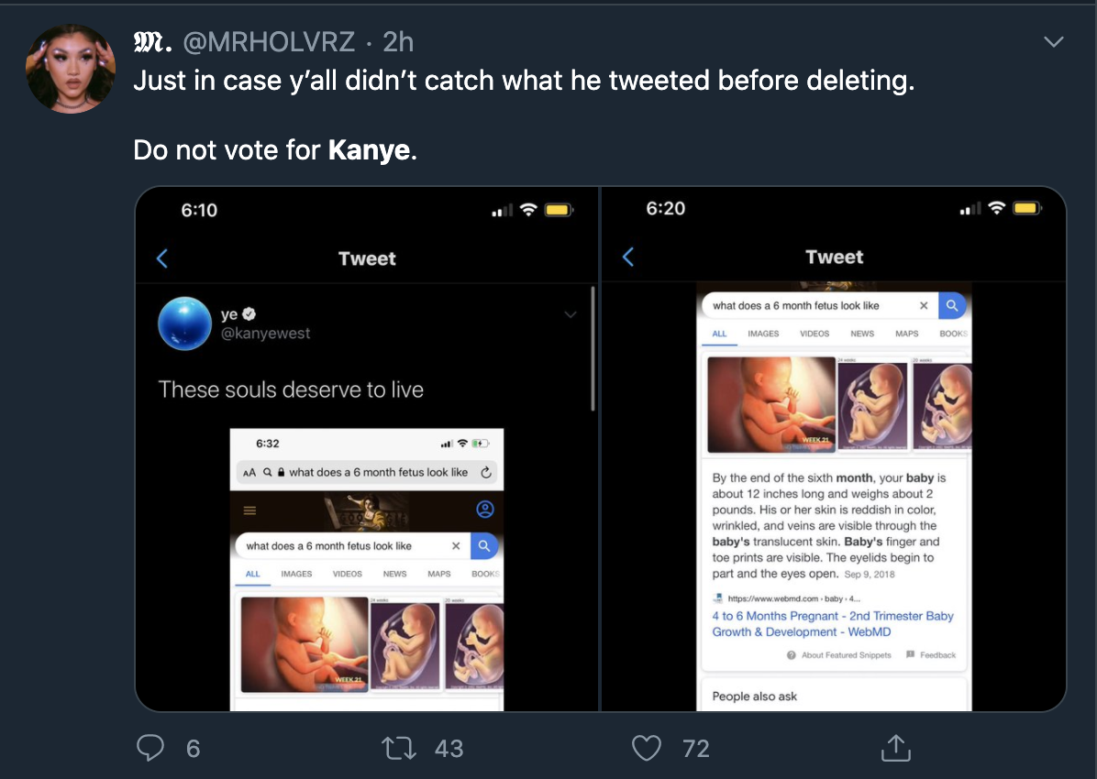
Task: Switch to the VIDEOS tab in right screenshot
Action: (x=814, y=334)
